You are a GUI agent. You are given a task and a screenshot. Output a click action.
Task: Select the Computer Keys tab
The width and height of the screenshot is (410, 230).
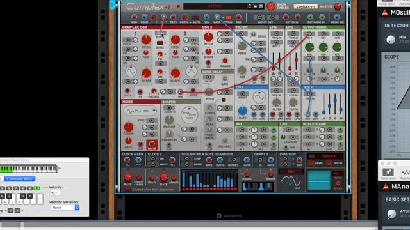[19, 179]
